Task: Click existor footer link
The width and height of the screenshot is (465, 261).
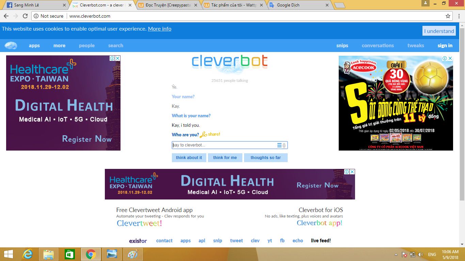Action: [x=138, y=241]
